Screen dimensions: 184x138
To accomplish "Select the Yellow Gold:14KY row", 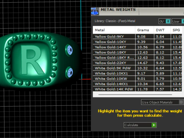I will [138, 47].
